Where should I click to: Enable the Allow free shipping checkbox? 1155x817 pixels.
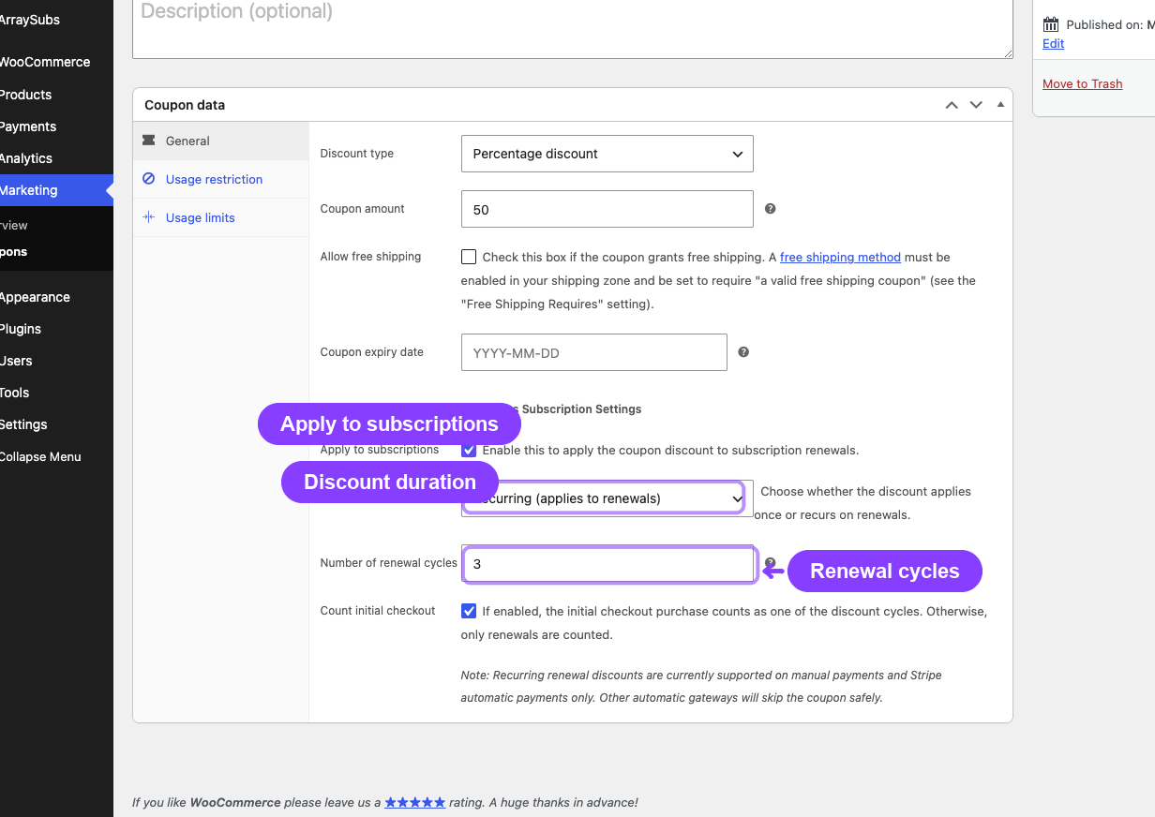coord(469,257)
